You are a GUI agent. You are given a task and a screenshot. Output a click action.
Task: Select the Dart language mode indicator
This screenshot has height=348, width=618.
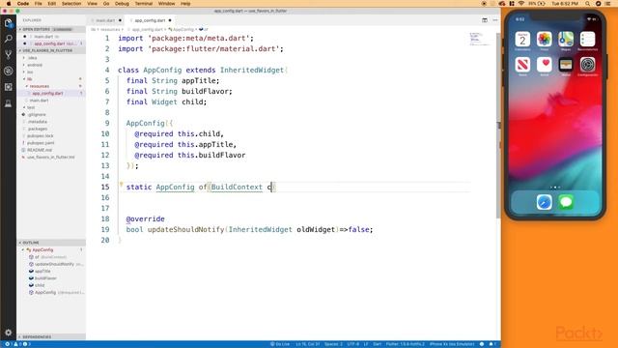(x=378, y=344)
